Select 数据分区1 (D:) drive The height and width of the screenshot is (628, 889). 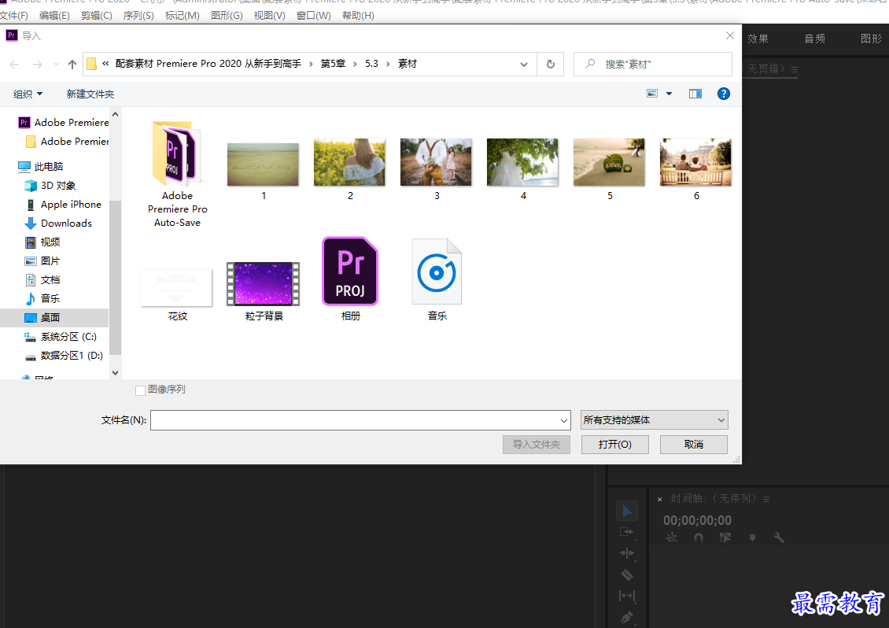[72, 356]
